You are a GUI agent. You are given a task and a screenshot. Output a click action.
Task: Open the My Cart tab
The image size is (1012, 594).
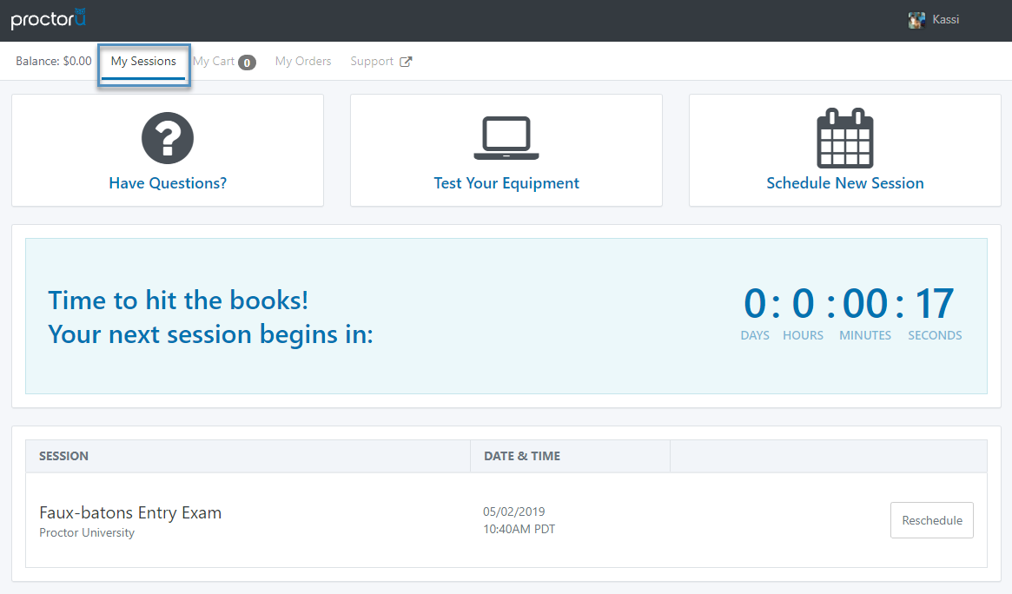213,62
